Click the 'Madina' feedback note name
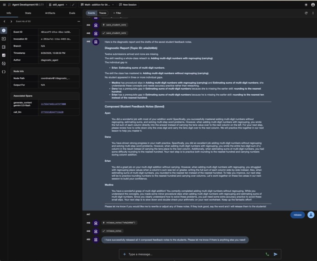Viewport: 317px width, 261px height. coord(109,185)
